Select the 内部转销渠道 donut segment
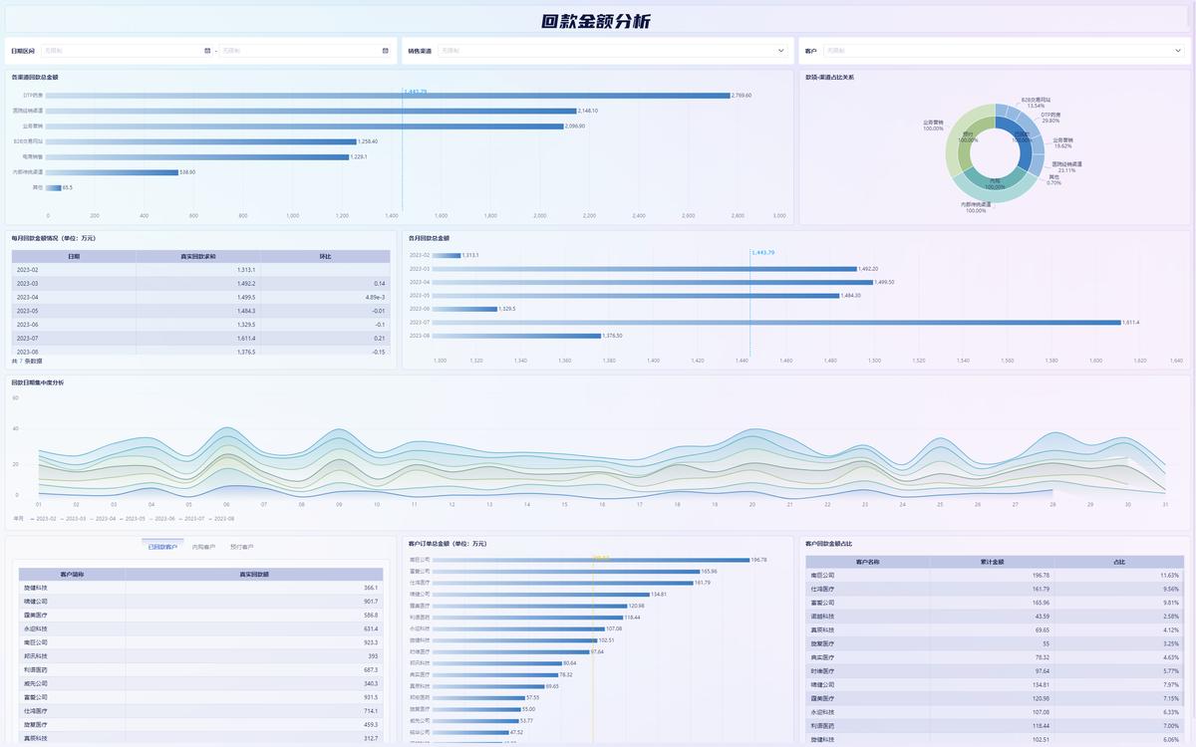The width and height of the screenshot is (1196, 747). pos(982,189)
